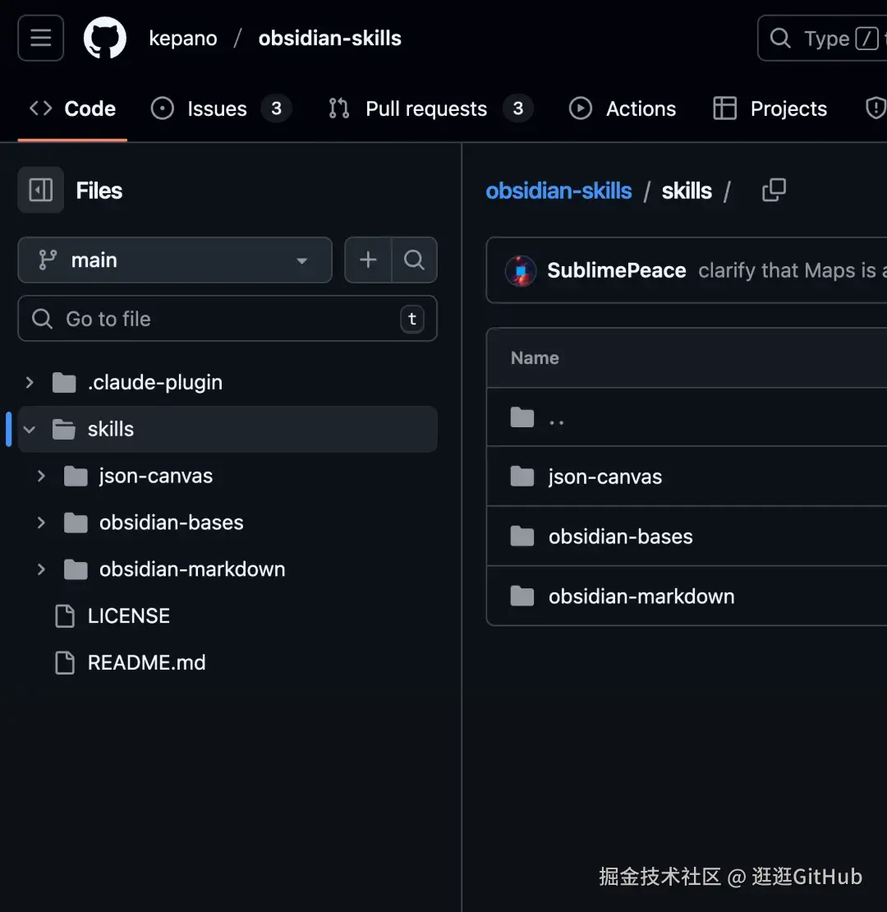Screen dimensions: 887x912
Task: Click the git branch icon
Action: (48, 260)
